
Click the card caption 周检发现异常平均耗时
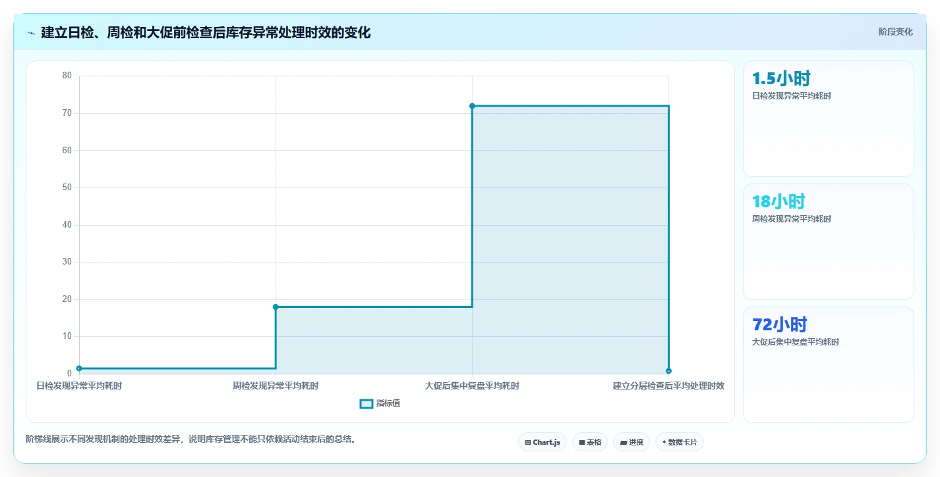coord(792,219)
